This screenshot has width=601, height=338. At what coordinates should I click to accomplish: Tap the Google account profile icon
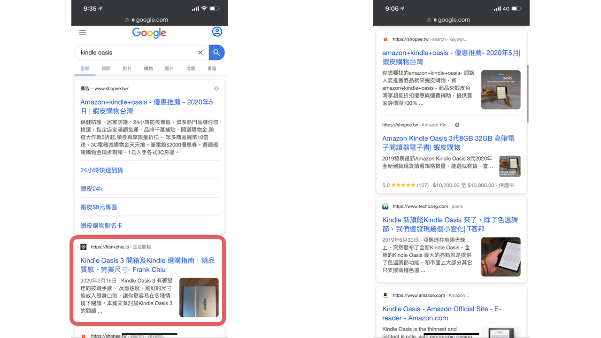pos(217,32)
